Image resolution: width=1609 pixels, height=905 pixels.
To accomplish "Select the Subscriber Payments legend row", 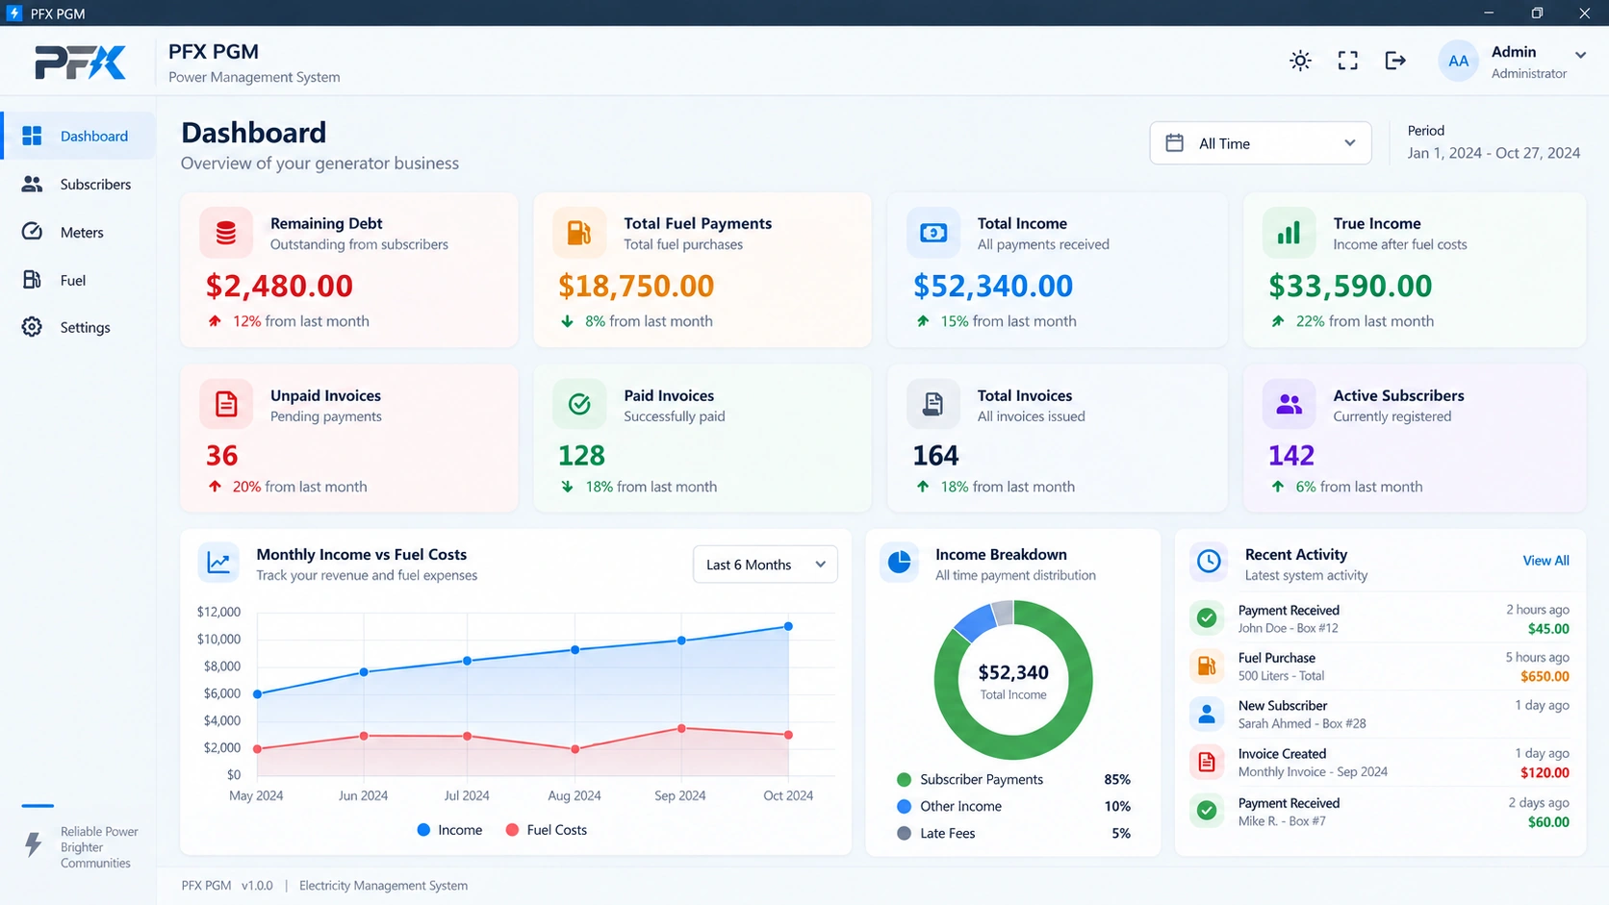I will pos(1013,779).
